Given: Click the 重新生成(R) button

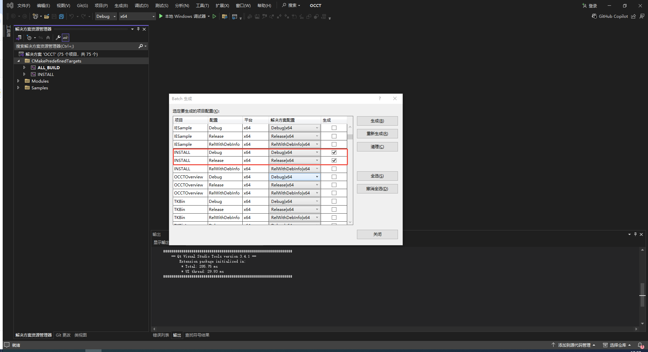Looking at the screenshot, I should pyautogui.click(x=377, y=134).
